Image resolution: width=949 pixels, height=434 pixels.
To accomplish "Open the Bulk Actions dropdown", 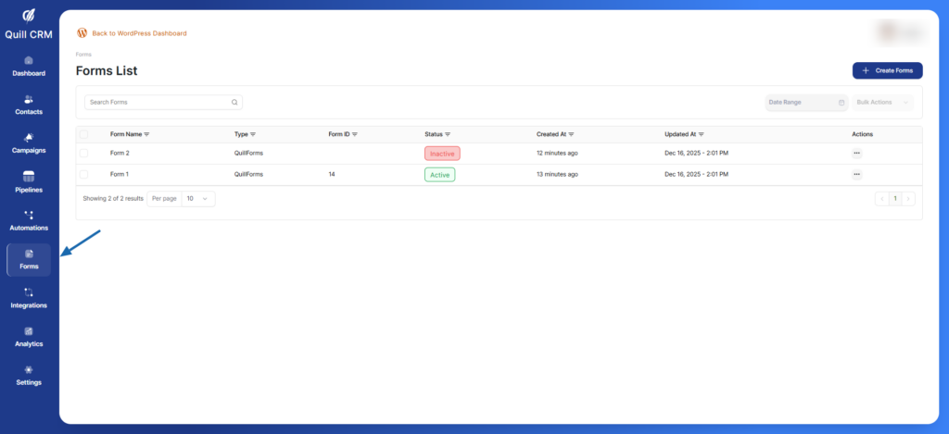I will click(x=882, y=103).
